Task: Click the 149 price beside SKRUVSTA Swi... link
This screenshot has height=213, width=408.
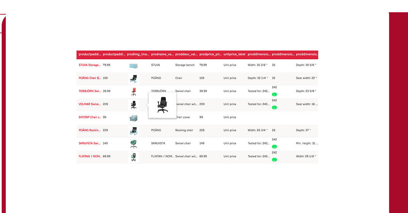Action: point(105,143)
